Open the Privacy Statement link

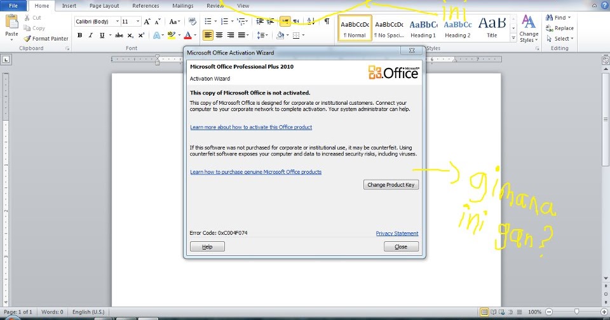click(396, 233)
